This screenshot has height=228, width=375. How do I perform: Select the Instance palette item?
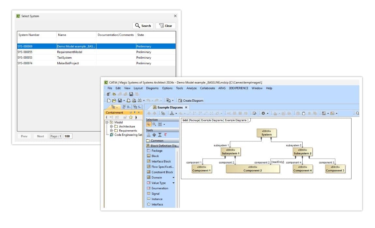point(155,199)
